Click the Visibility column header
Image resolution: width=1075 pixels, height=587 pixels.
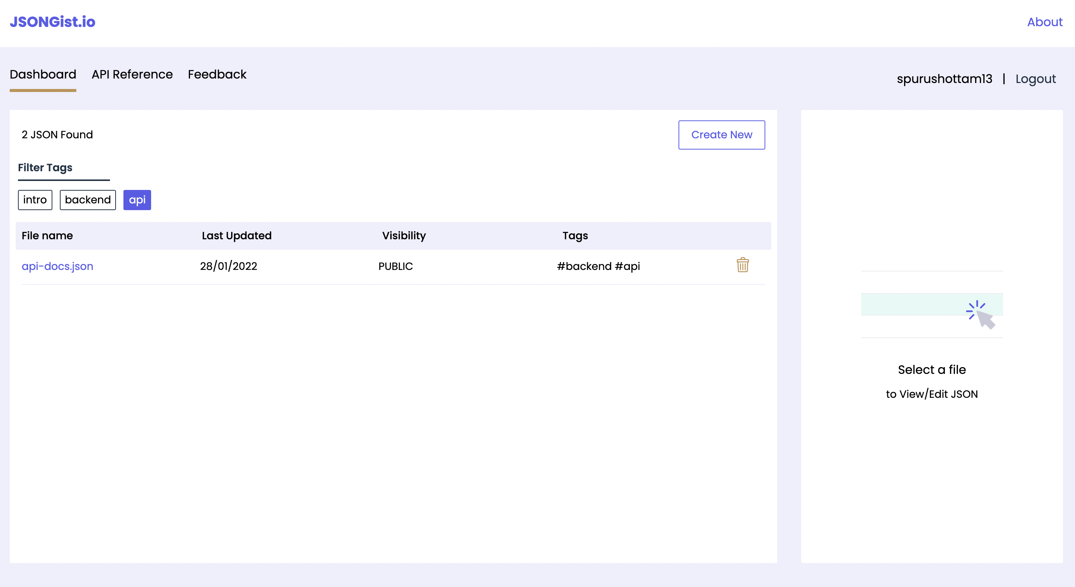tap(404, 235)
